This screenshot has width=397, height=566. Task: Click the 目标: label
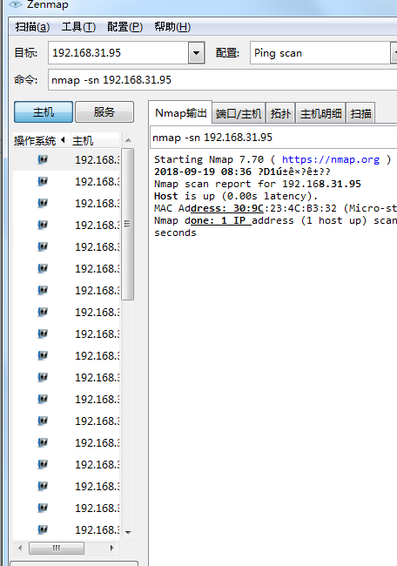point(25,53)
